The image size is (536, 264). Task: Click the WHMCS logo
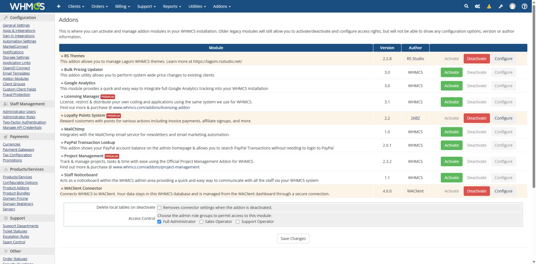click(x=27, y=6)
